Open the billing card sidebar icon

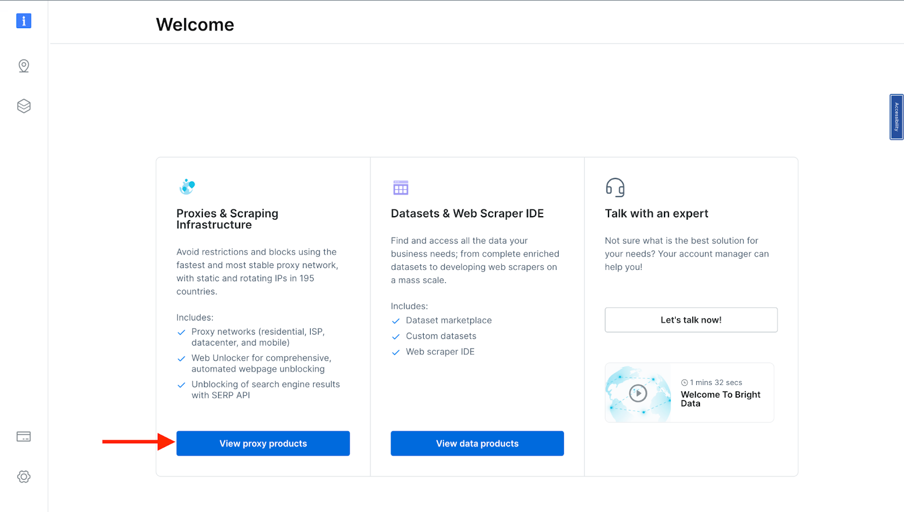point(24,436)
